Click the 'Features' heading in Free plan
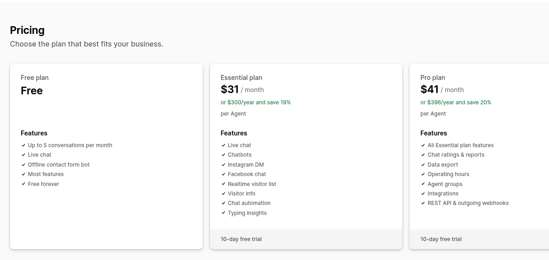Viewport: 549px width, 260px height. click(x=34, y=133)
